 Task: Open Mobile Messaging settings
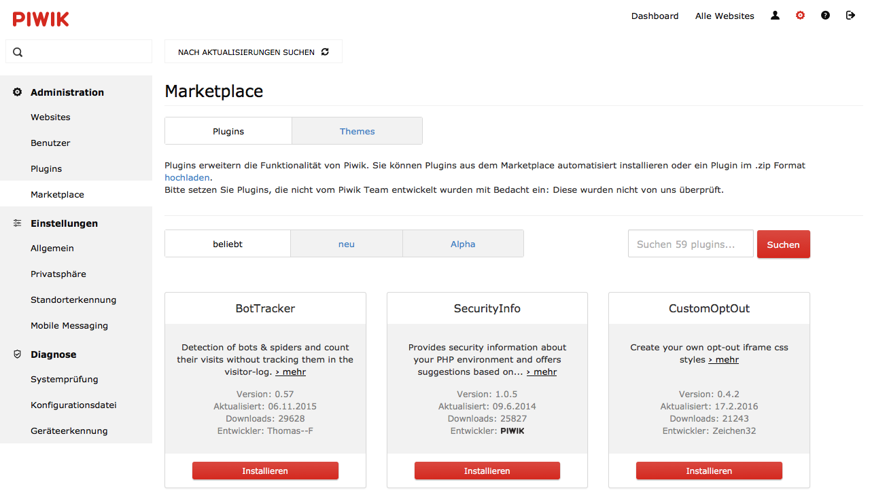pyautogui.click(x=69, y=326)
